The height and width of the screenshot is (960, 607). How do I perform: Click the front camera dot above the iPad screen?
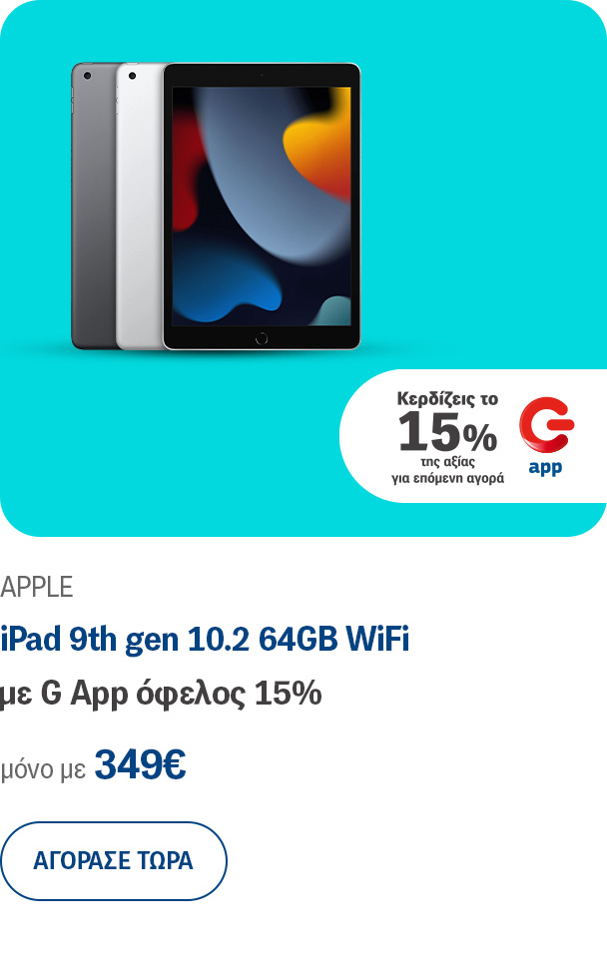click(x=262, y=75)
